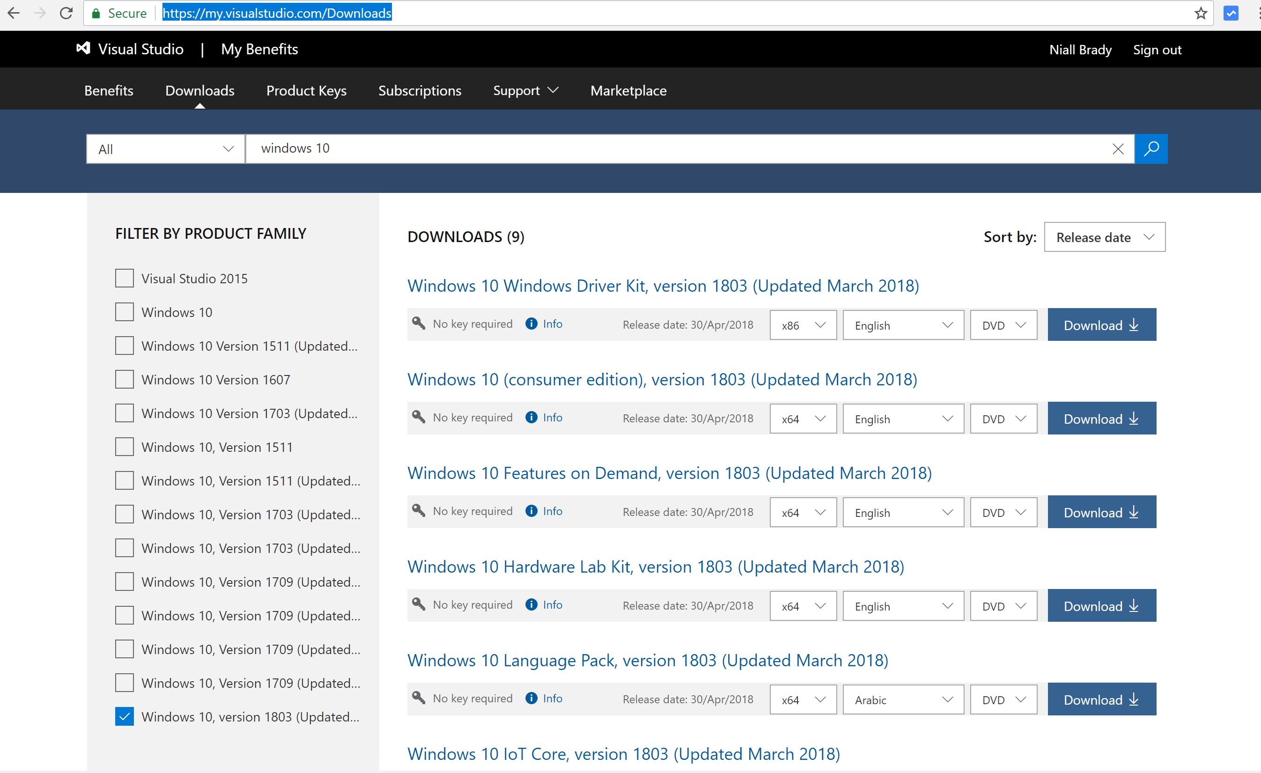Click the blue magnifier search button
This screenshot has width=1261, height=773.
[1151, 149]
